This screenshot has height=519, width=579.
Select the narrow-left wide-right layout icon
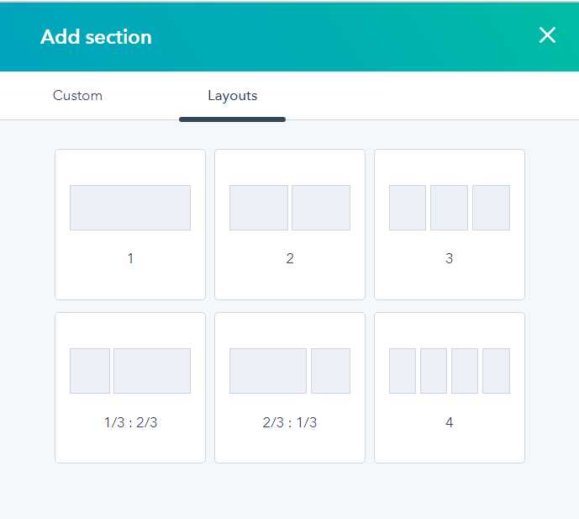[x=130, y=371]
